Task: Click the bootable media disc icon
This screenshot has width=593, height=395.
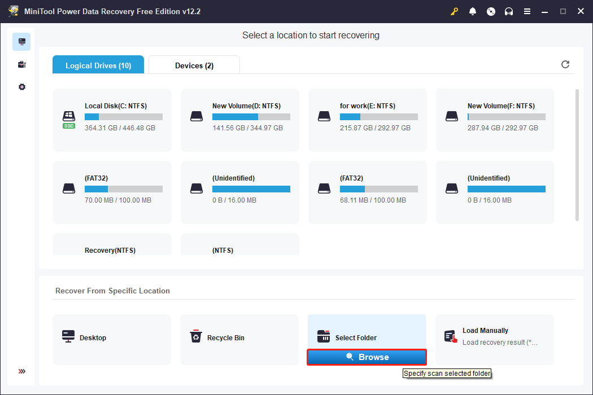Action: pos(491,11)
